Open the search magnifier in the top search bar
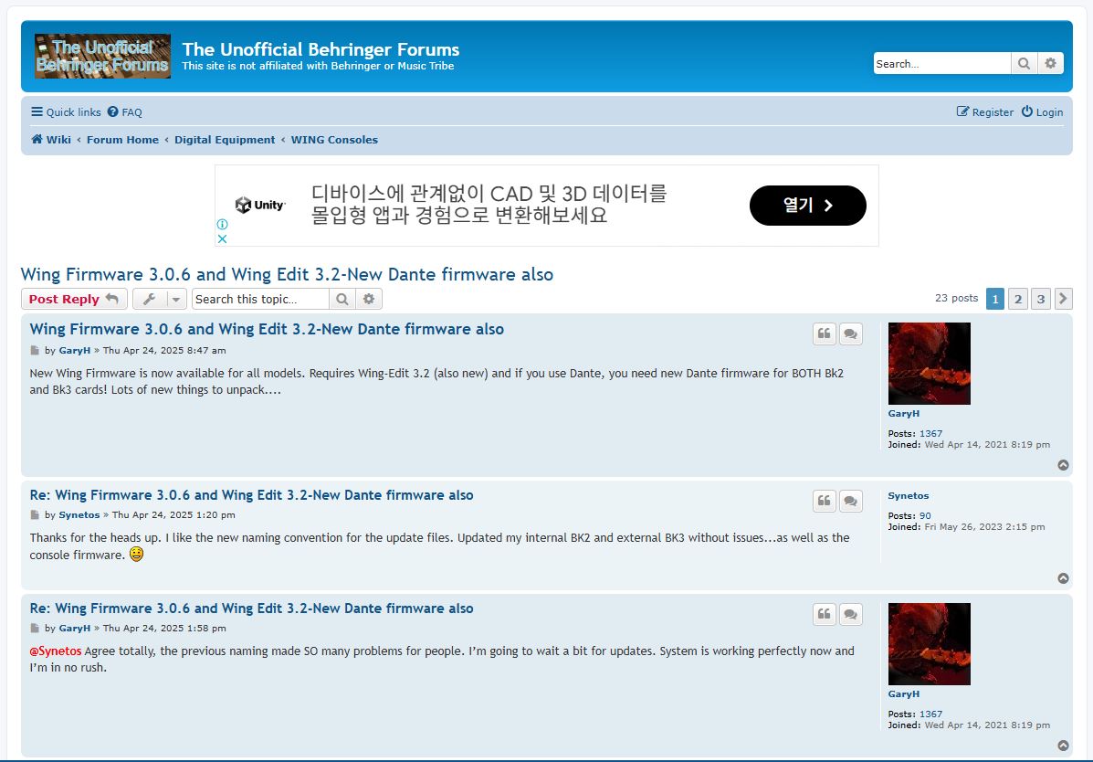Screen dimensions: 1093x762 click(x=1024, y=63)
